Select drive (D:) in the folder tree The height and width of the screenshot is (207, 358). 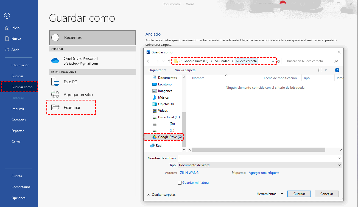click(164, 124)
